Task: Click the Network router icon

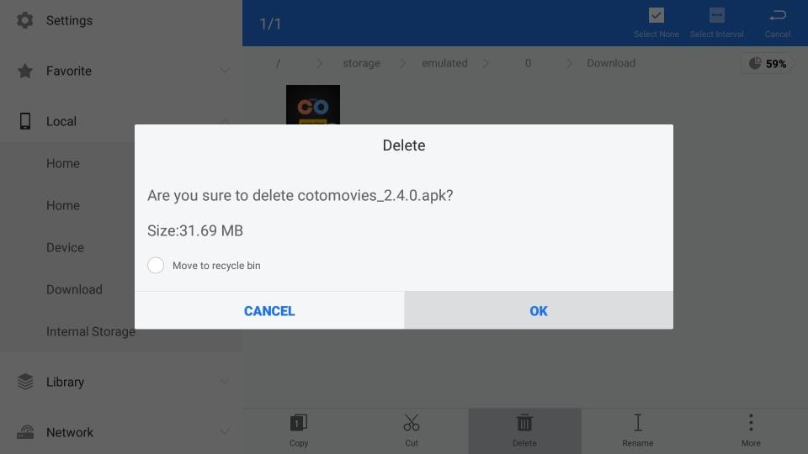Action: [x=24, y=432]
